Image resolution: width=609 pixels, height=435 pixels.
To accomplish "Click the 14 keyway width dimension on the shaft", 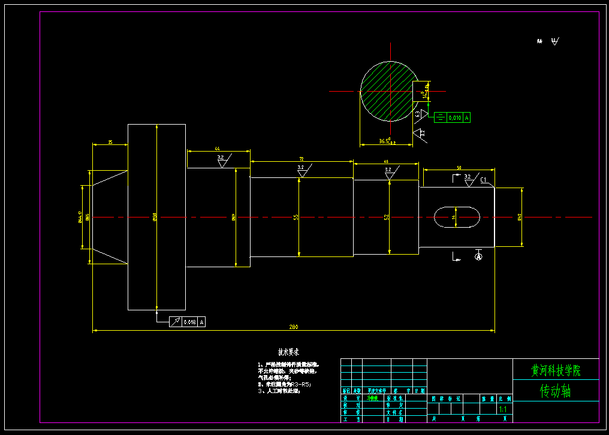I will point(453,217).
